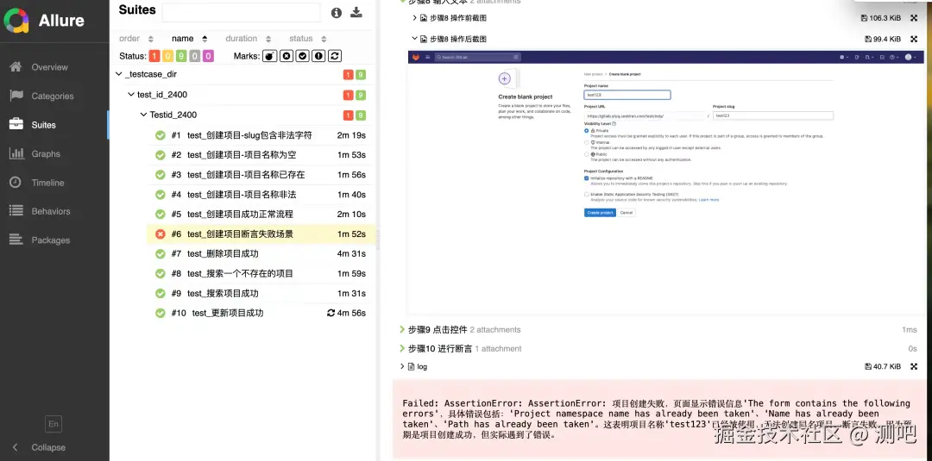Expand 步骤9 点击控件 step

[x=403, y=330]
